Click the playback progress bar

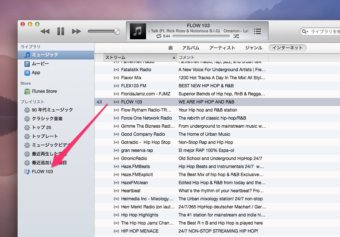point(201,36)
